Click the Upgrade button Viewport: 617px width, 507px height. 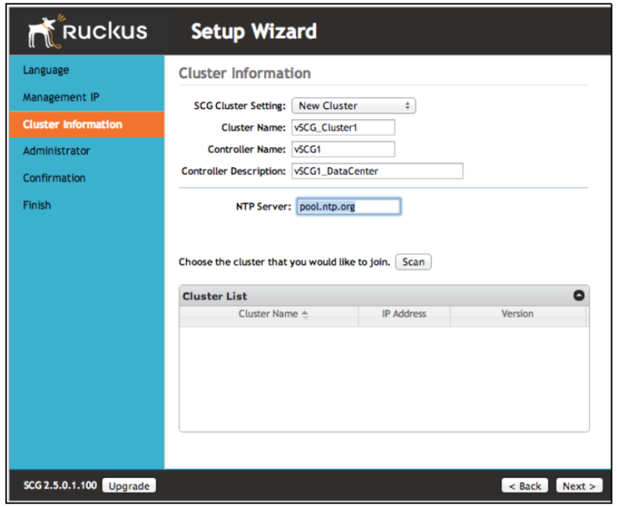pos(129,486)
